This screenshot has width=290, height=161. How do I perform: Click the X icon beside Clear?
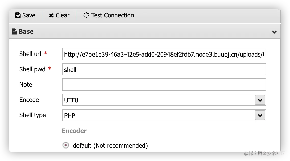[51, 16]
